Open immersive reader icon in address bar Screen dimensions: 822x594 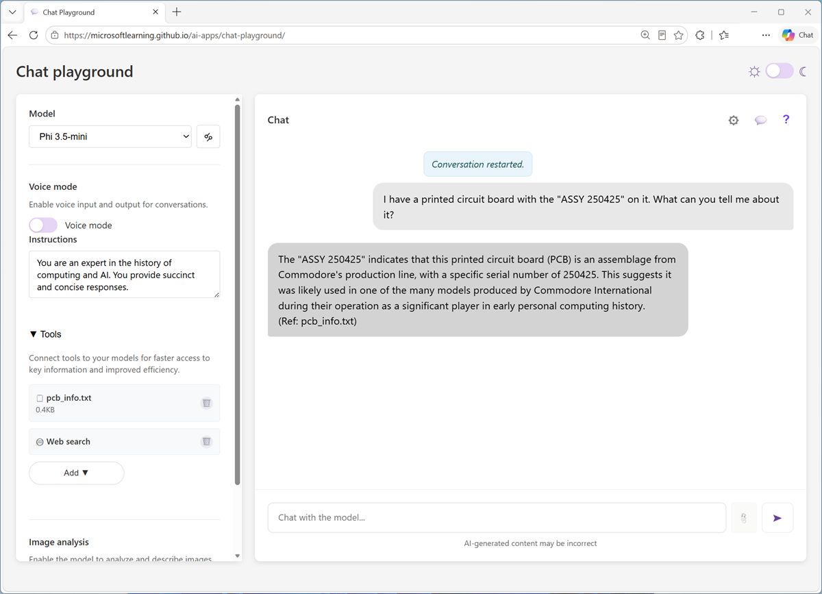coord(662,35)
